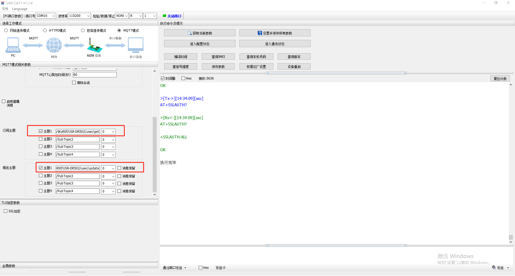Click the PC laptop icon in the diagram
The width and height of the screenshot is (515, 276).
click(x=13, y=45)
